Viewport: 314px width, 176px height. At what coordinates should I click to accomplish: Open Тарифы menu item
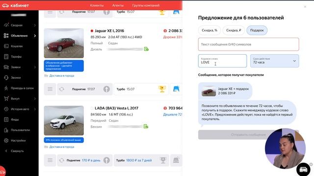point(16,57)
